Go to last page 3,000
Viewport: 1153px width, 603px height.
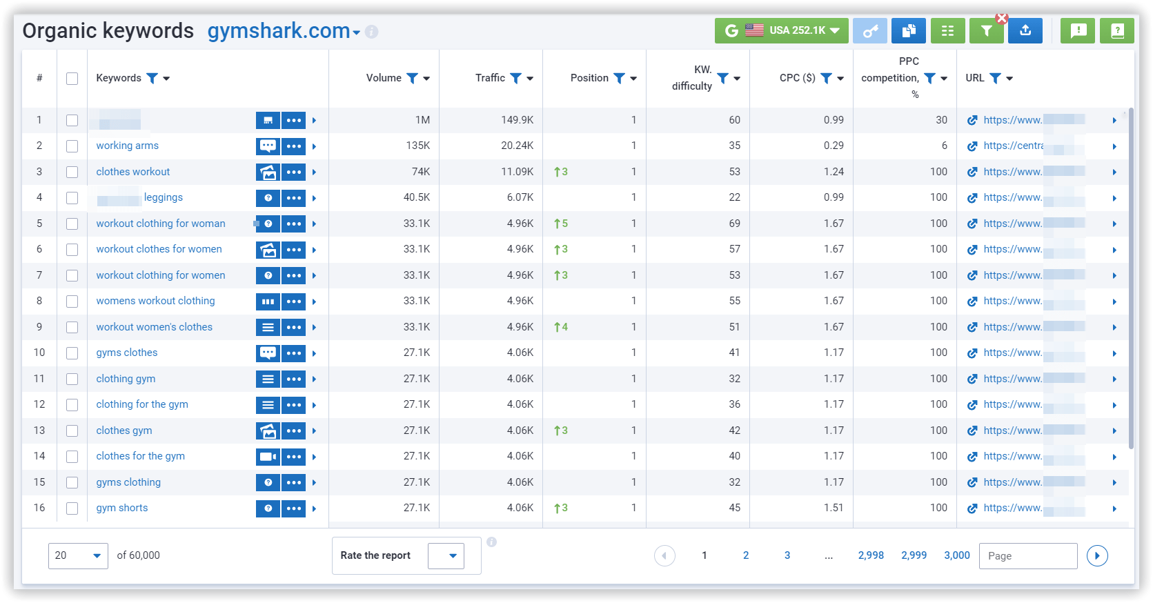pos(957,555)
